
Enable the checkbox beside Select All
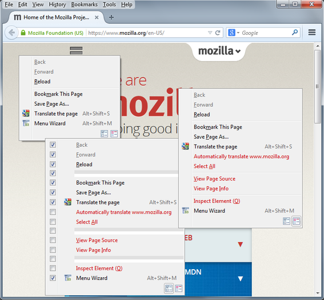pos(53,222)
